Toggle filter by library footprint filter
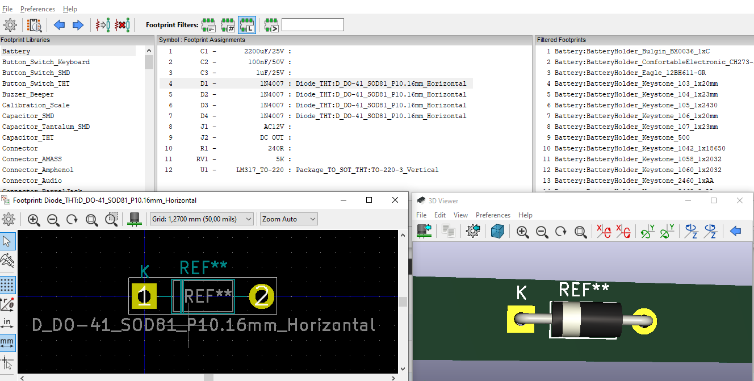Image resolution: width=754 pixels, height=381 pixels. [246, 25]
